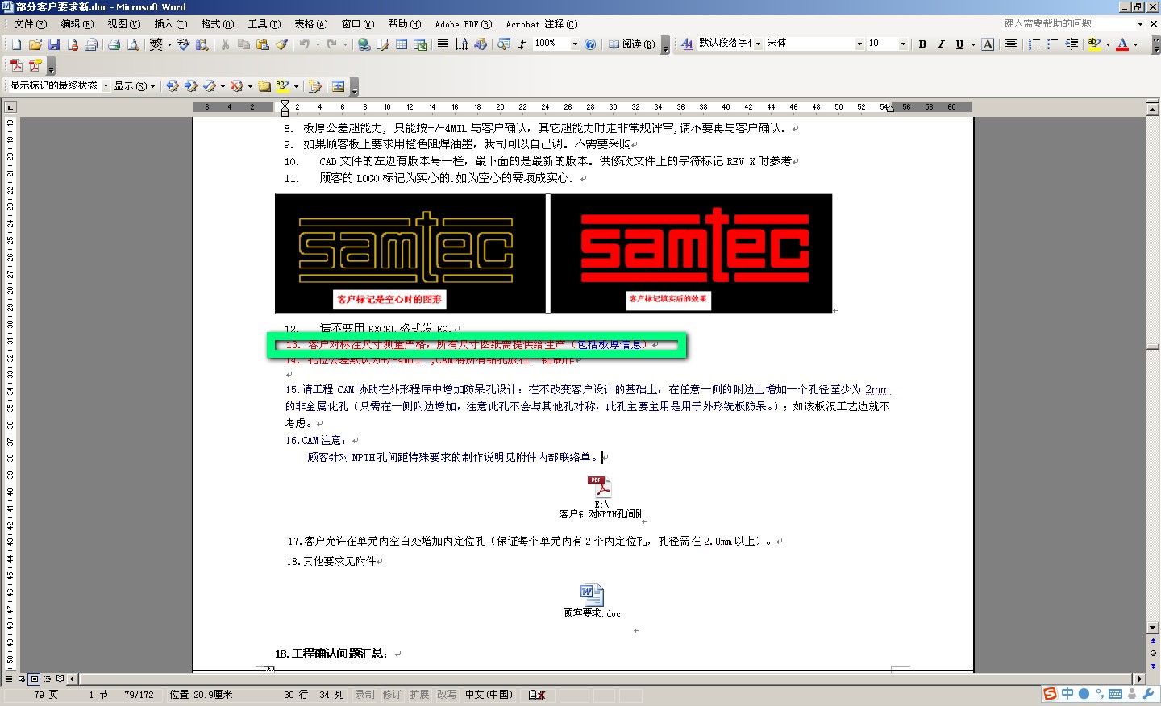Open the Reviewing Pane icon
Image resolution: width=1161 pixels, height=706 pixels.
338,85
